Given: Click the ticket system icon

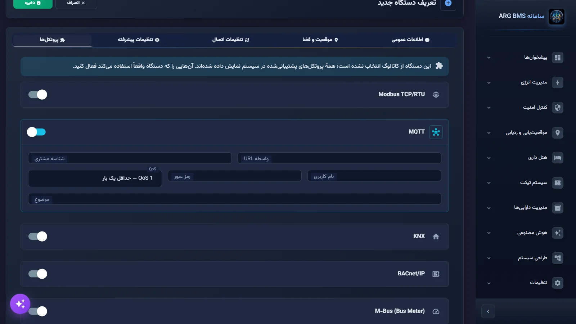Looking at the screenshot, I should coord(558,183).
